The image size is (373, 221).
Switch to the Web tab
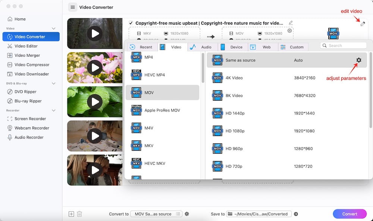[263, 47]
